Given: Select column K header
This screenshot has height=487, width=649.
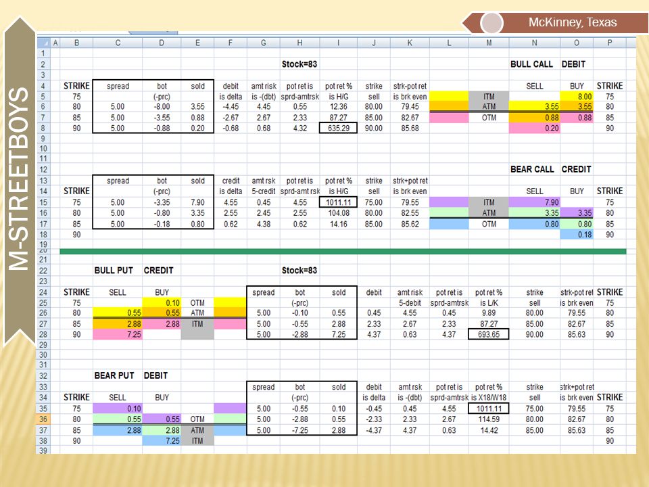Looking at the screenshot, I should 410,43.
